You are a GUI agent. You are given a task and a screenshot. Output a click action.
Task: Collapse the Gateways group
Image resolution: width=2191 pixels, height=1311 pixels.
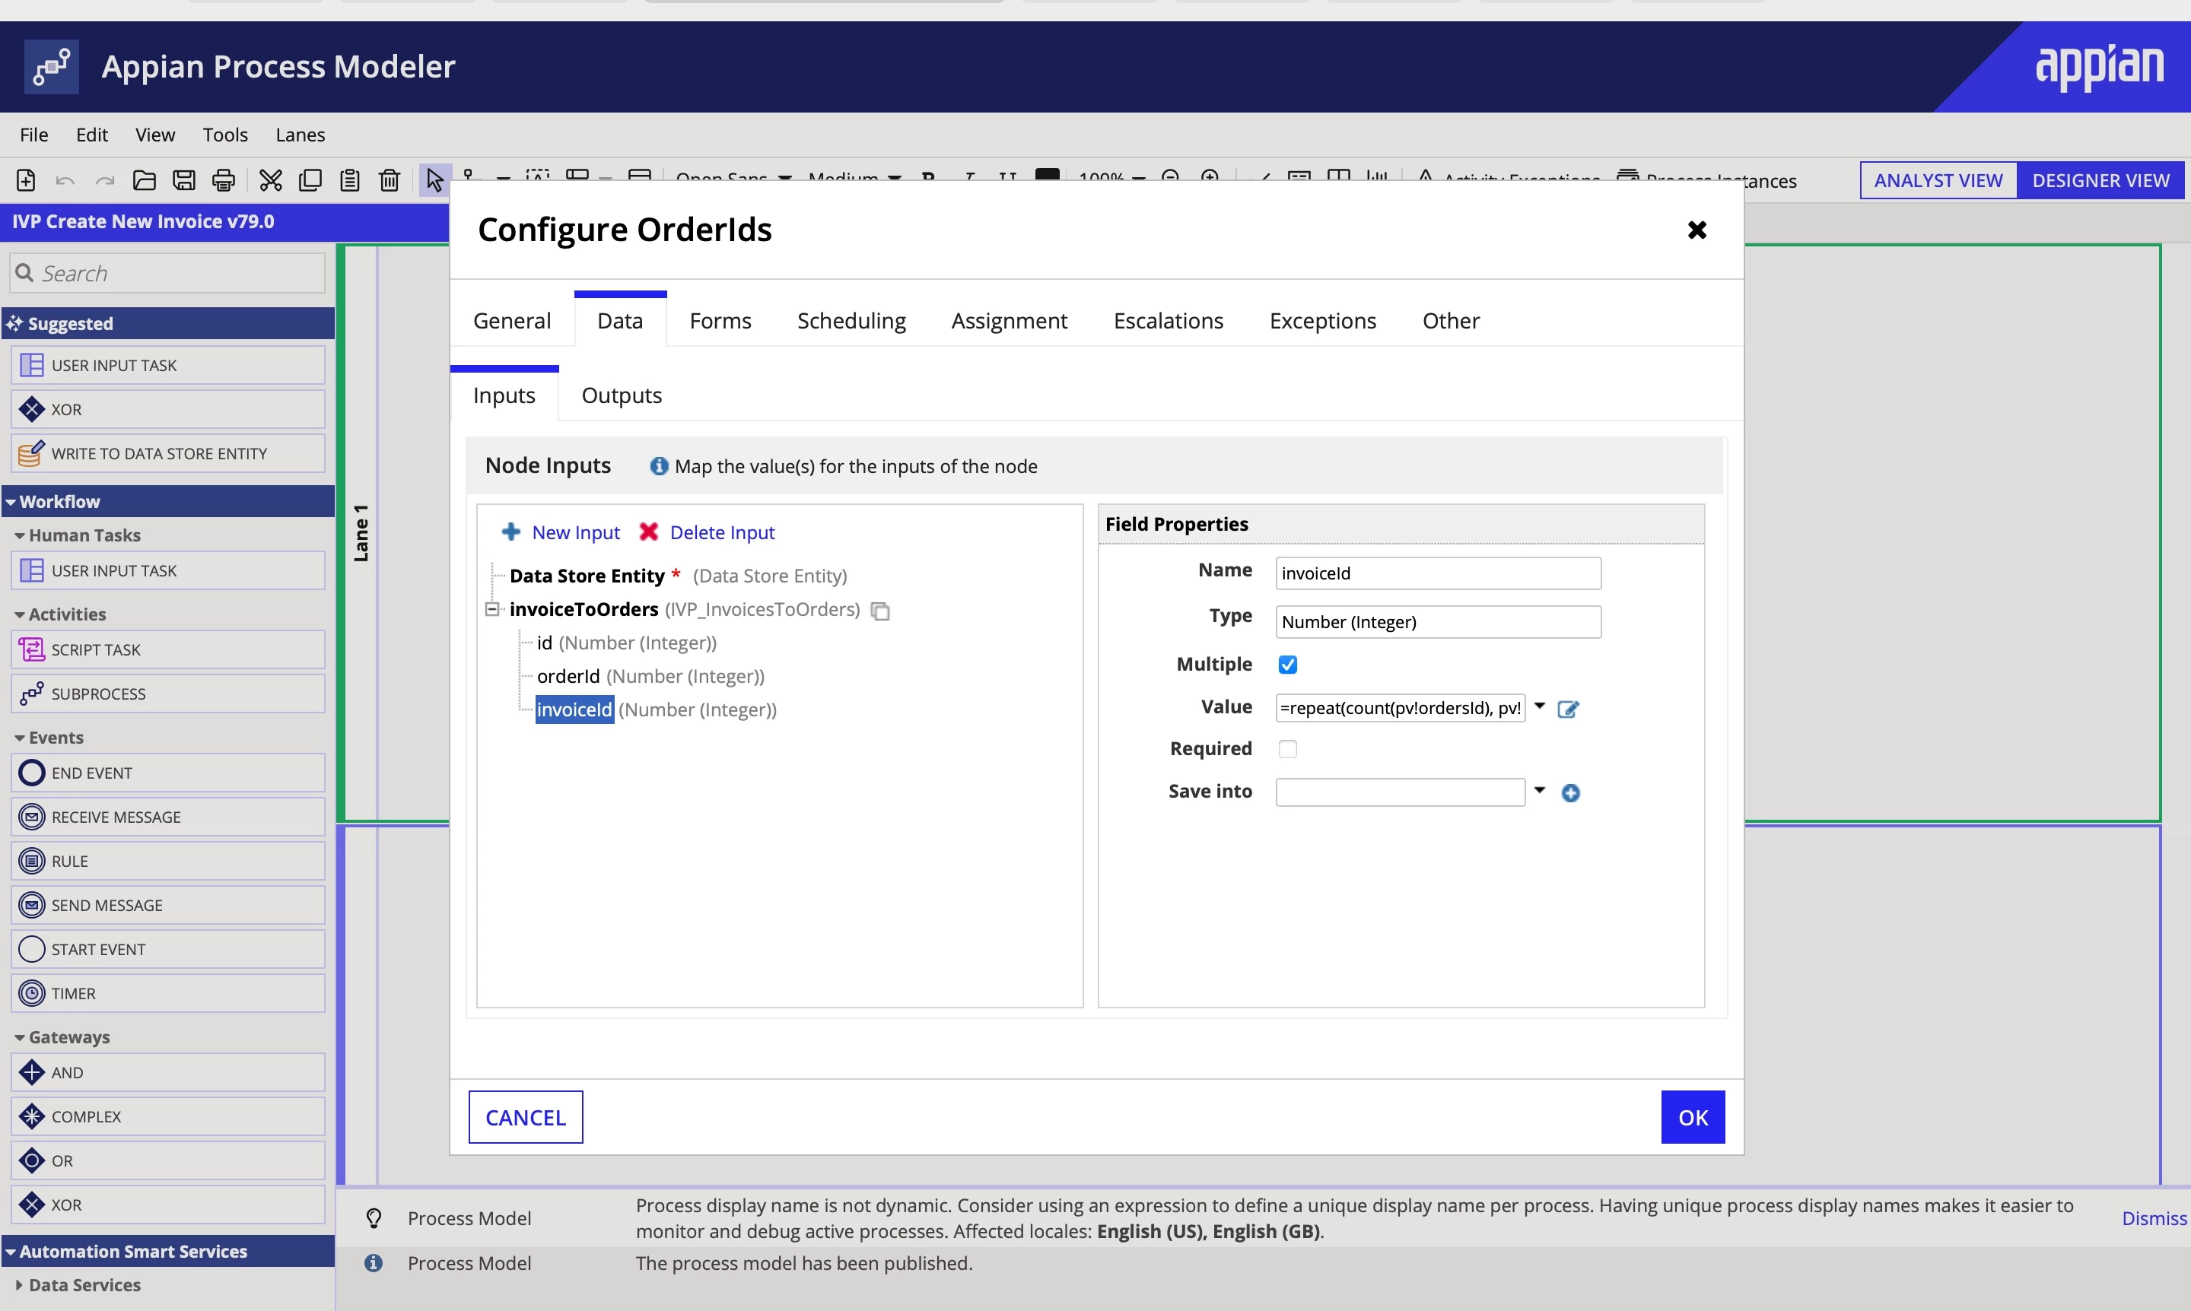click(x=20, y=1037)
